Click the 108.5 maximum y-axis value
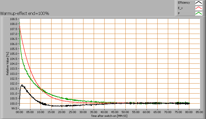 pos(14,19)
